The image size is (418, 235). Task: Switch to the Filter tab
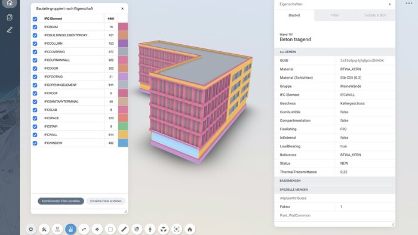click(334, 16)
